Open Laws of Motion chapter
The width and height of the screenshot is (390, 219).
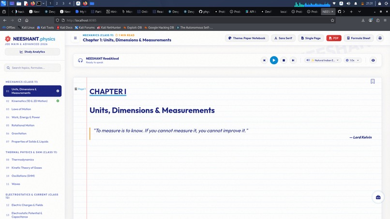32,109
